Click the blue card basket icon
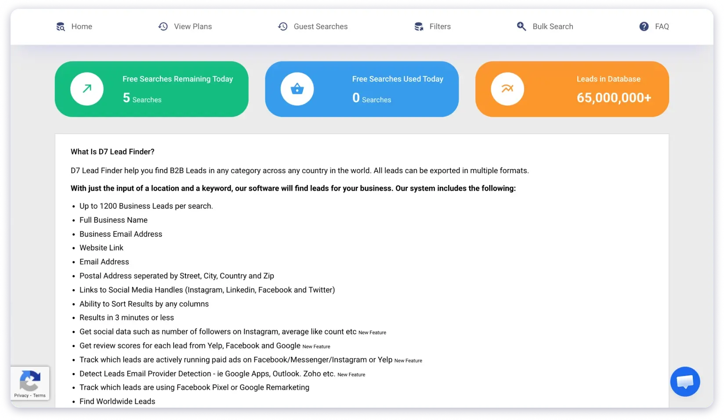 [x=297, y=89]
